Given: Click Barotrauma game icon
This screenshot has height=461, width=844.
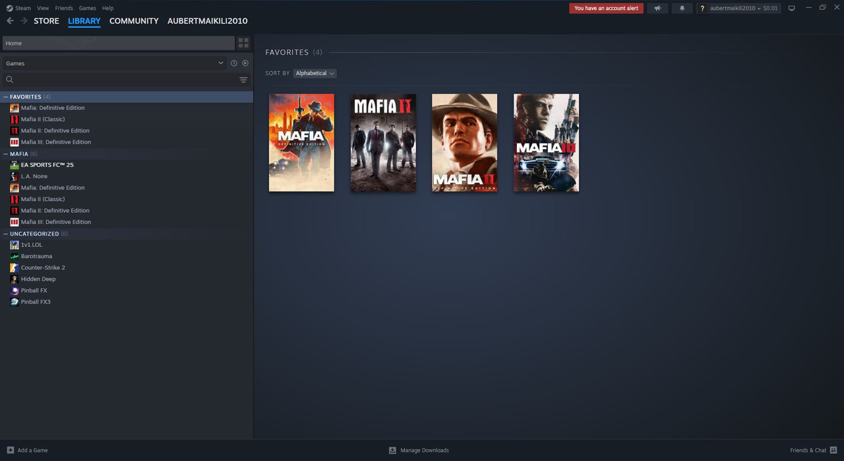Looking at the screenshot, I should click(15, 256).
